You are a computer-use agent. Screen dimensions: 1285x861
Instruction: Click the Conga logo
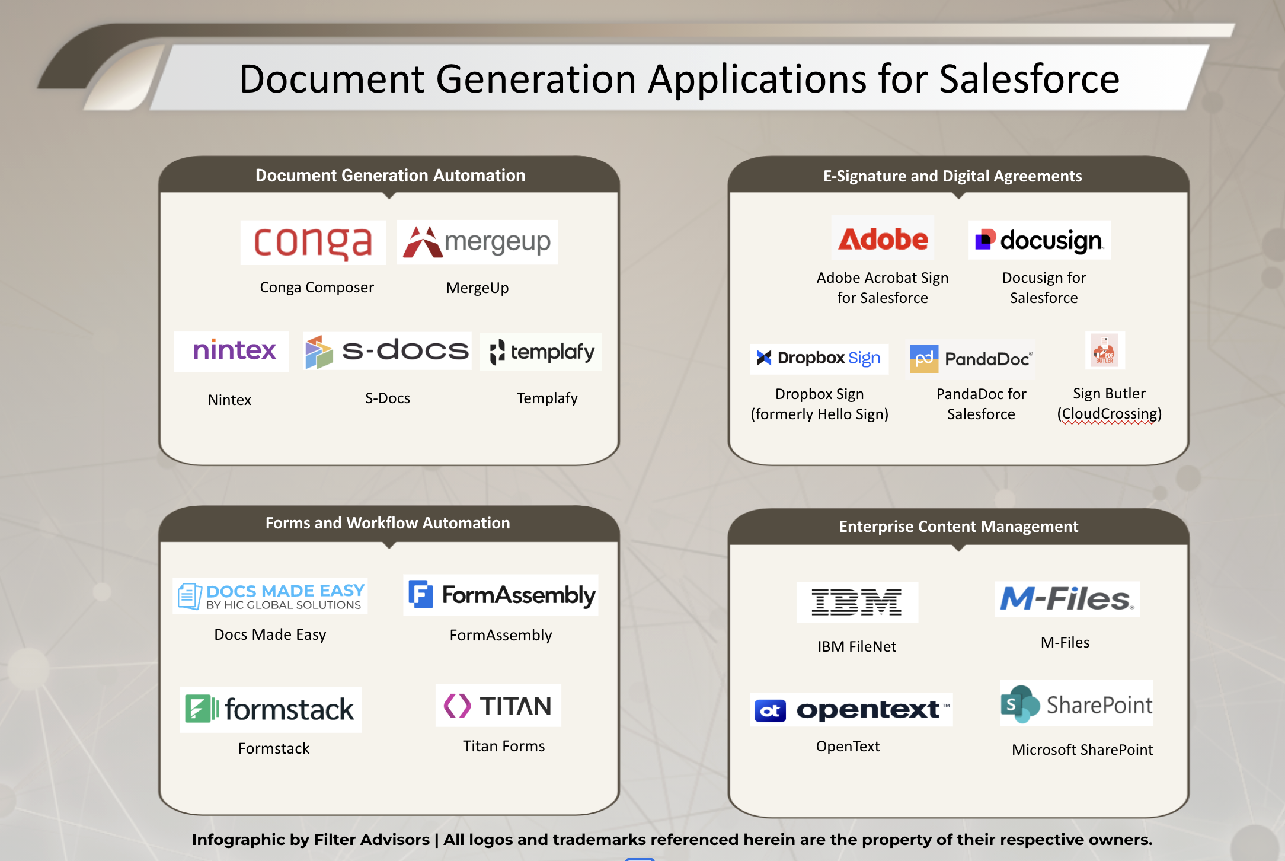coord(313,242)
